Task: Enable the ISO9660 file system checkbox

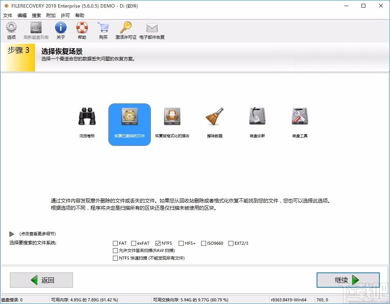Action: [203, 243]
